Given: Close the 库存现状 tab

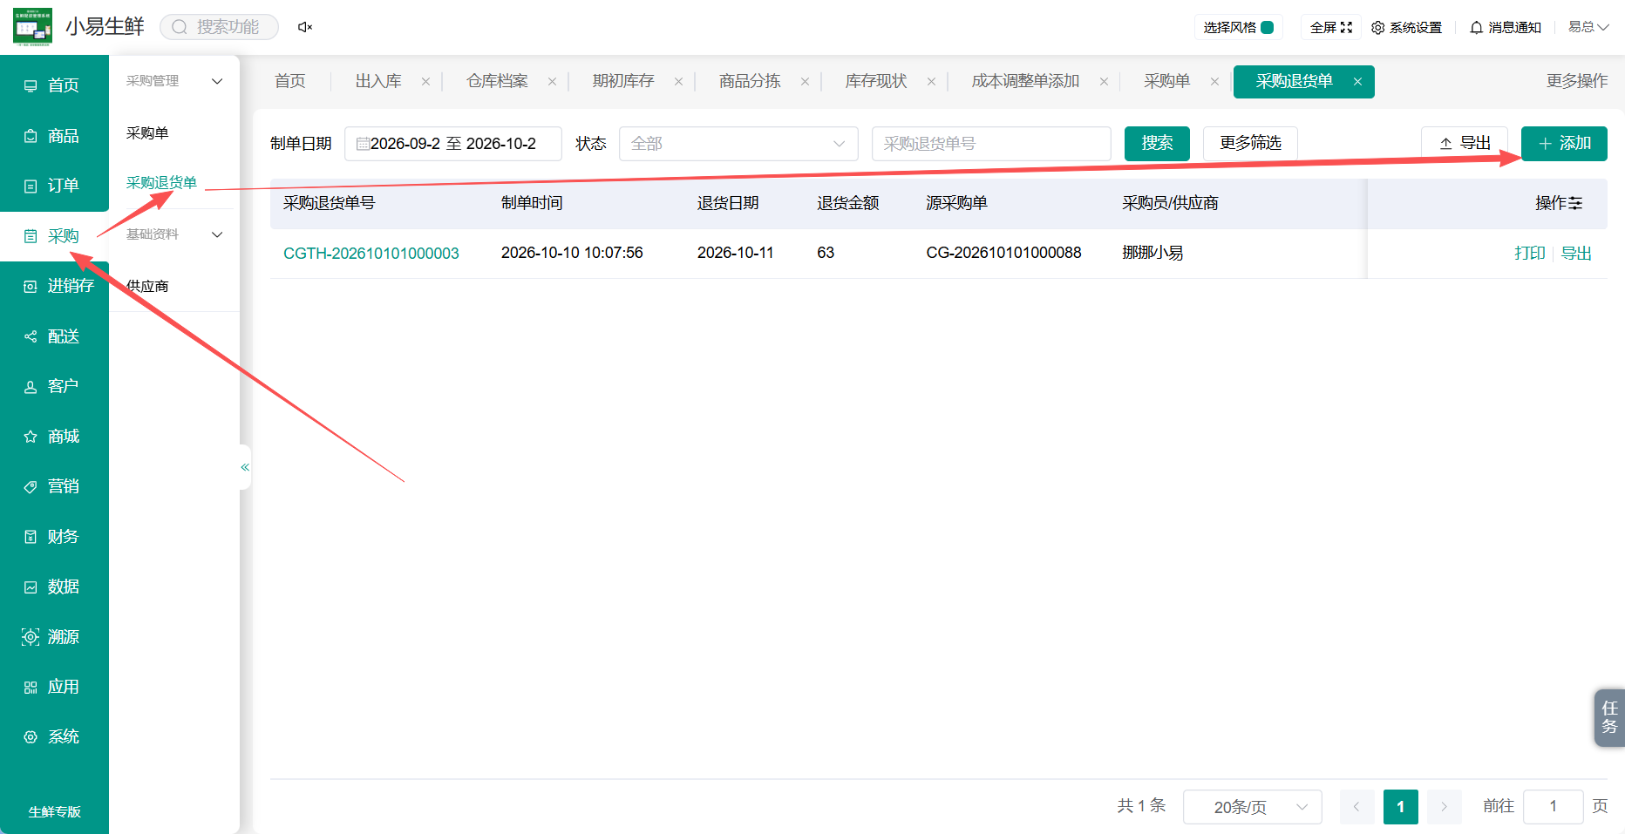Looking at the screenshot, I should click(x=931, y=82).
